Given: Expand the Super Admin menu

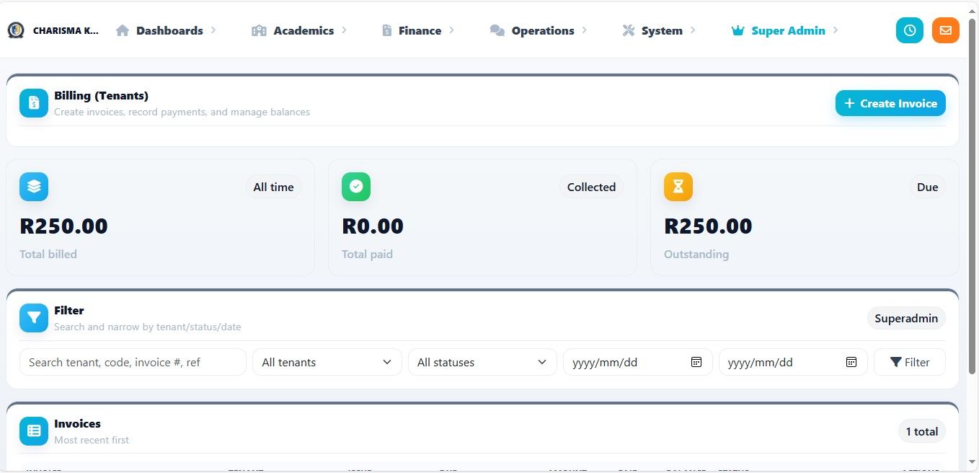Looking at the screenshot, I should click(787, 30).
